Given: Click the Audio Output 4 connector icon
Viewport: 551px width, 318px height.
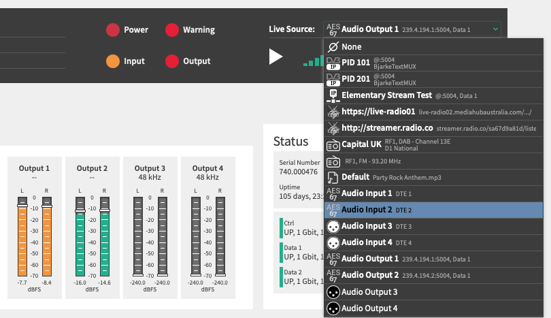Looking at the screenshot, I should (x=333, y=308).
